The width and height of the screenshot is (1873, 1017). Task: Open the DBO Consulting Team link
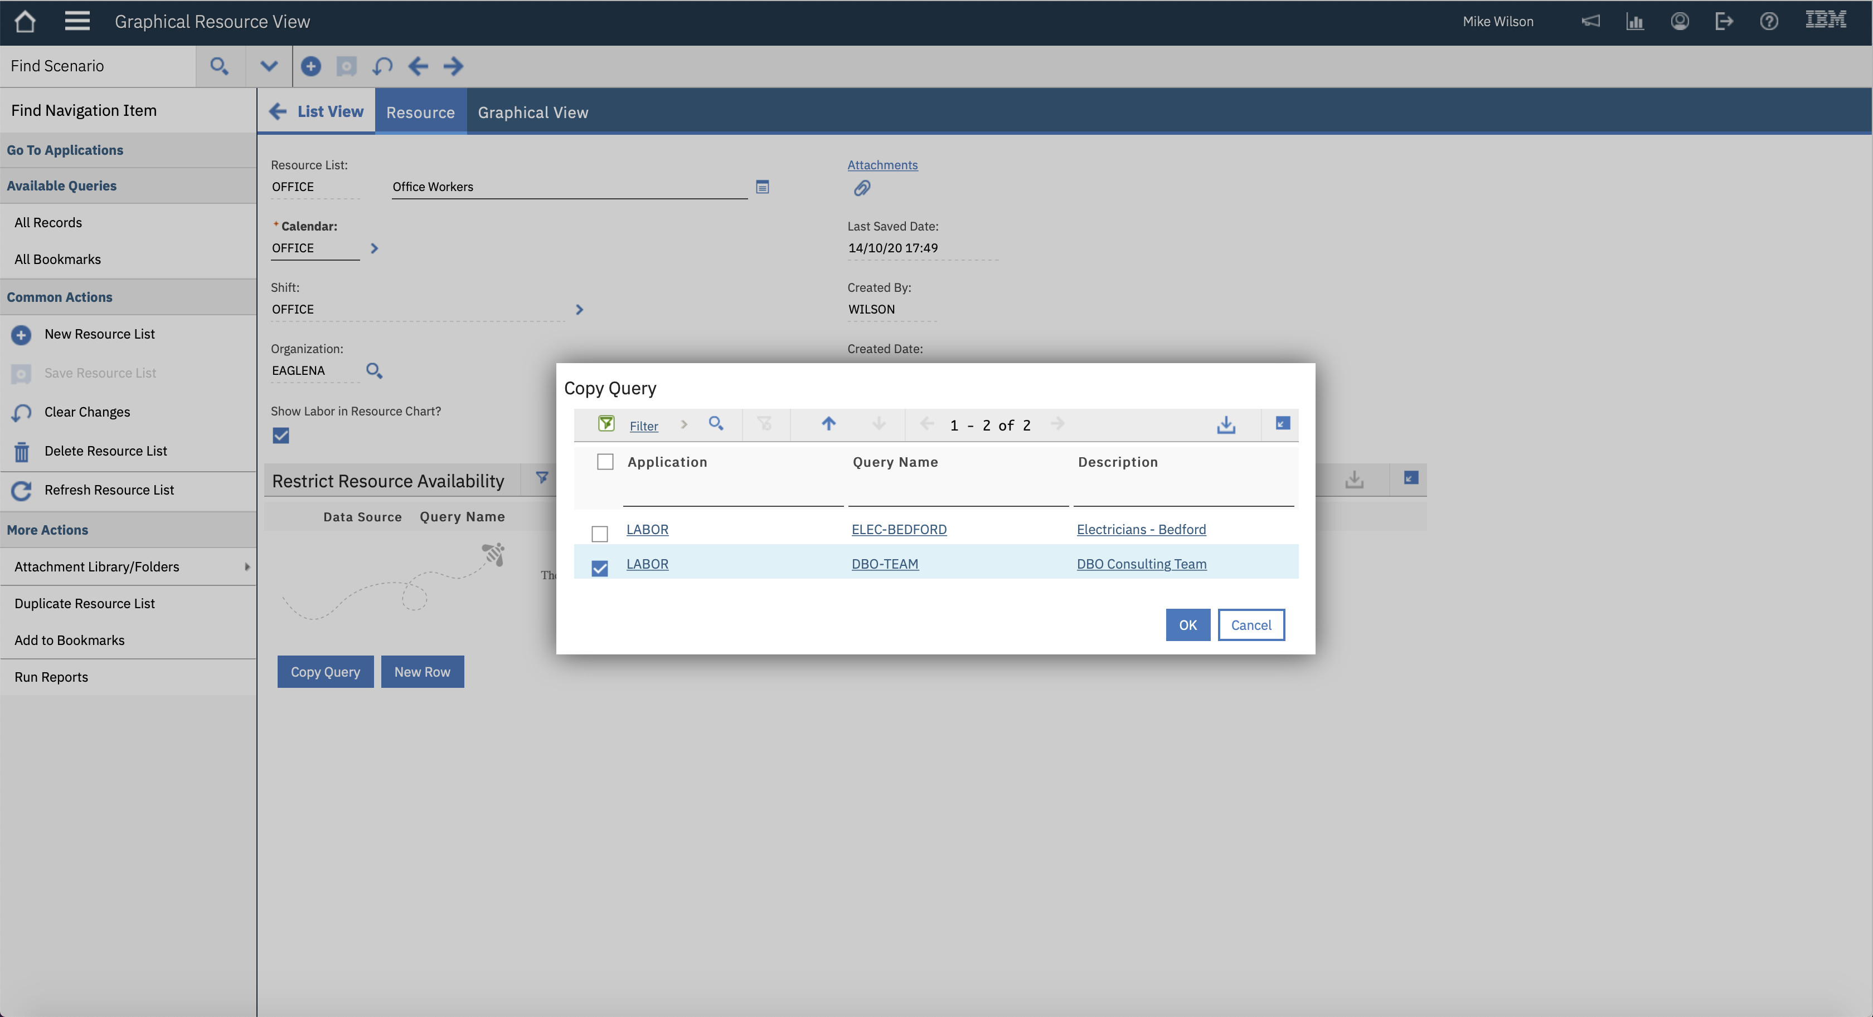(1141, 564)
